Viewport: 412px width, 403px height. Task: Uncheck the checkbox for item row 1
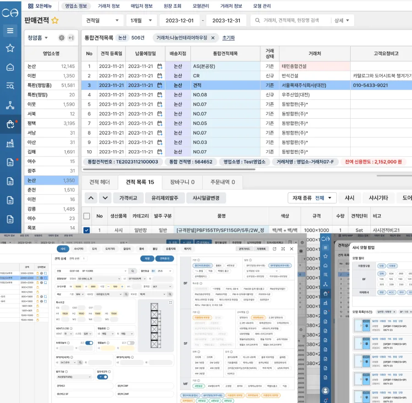pos(87,230)
